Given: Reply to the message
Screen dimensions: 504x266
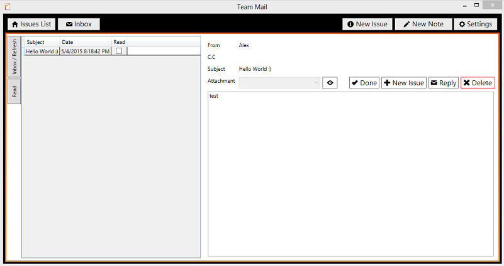Looking at the screenshot, I should [444, 83].
